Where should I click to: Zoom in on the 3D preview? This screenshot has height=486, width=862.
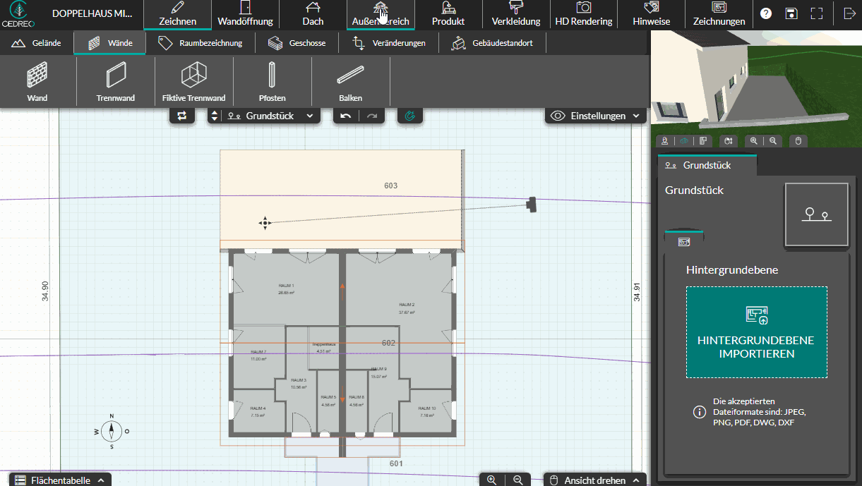[754, 141]
